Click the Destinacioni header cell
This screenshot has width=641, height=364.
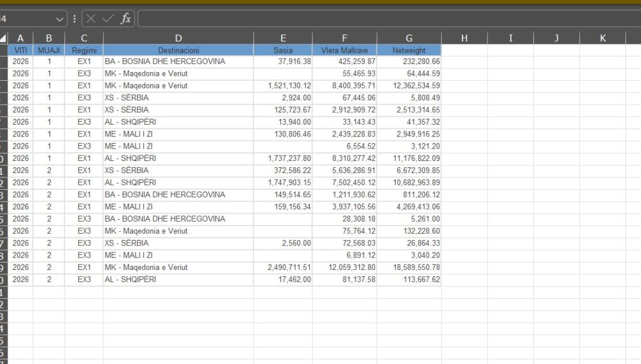click(x=178, y=49)
